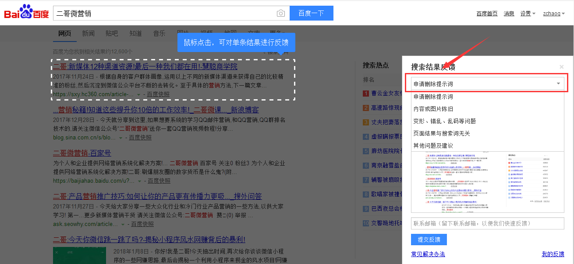Open hot search item 高速路惊现
The image size is (574, 264).
click(386, 108)
